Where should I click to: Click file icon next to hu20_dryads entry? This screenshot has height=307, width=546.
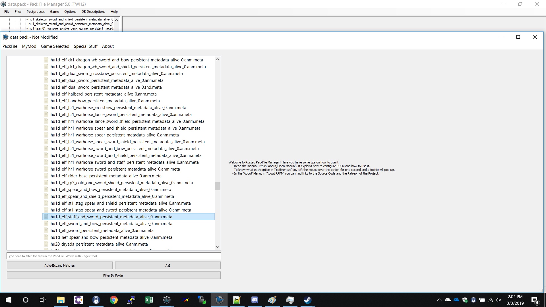(46, 244)
